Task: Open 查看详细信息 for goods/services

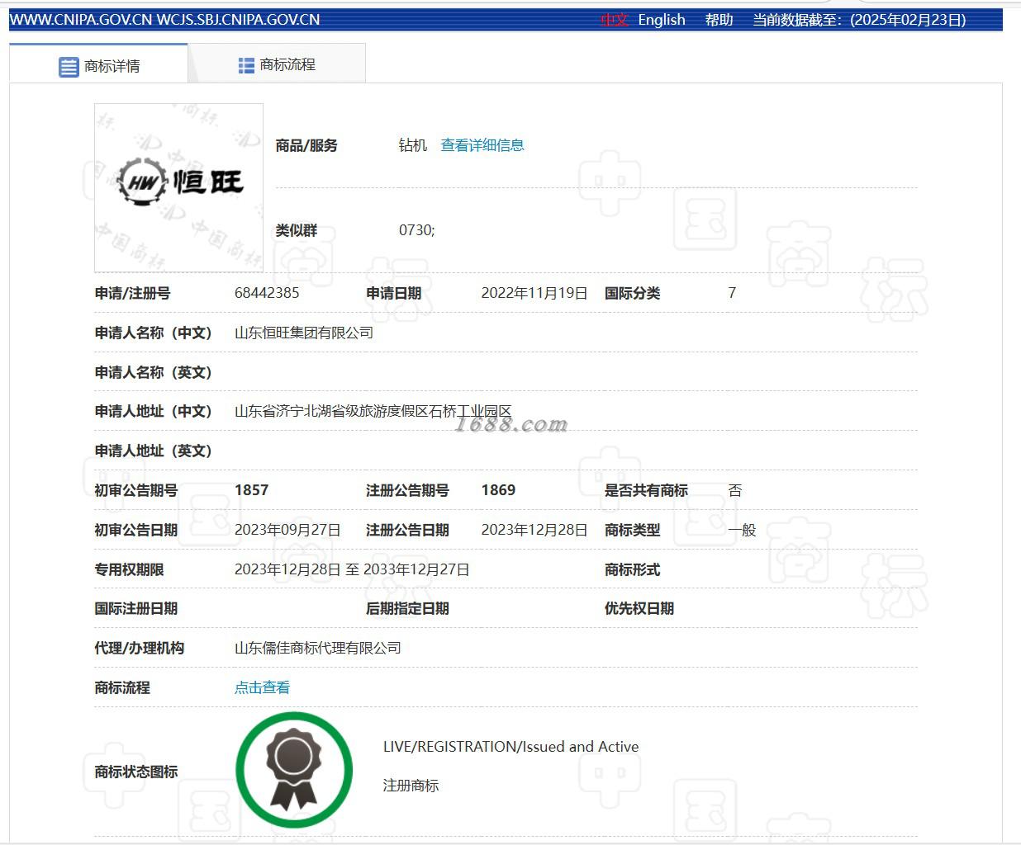Action: pyautogui.click(x=482, y=145)
